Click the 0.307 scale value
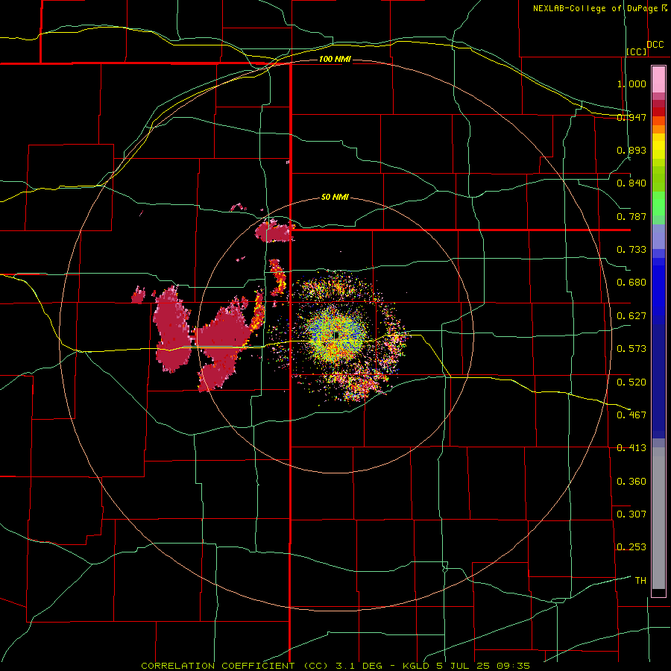671x671 pixels. click(x=631, y=514)
